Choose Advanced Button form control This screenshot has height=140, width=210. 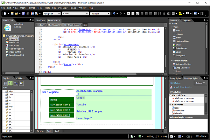184,64
